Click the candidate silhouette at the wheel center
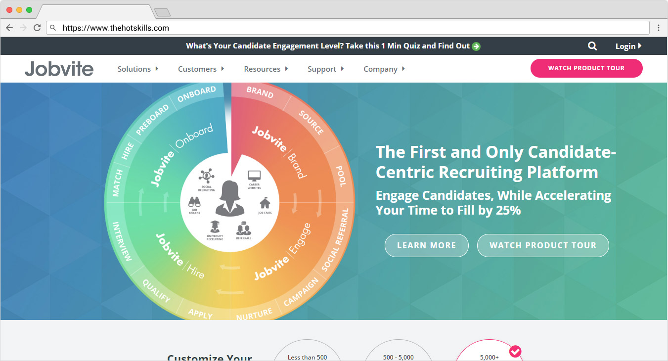 (x=230, y=198)
